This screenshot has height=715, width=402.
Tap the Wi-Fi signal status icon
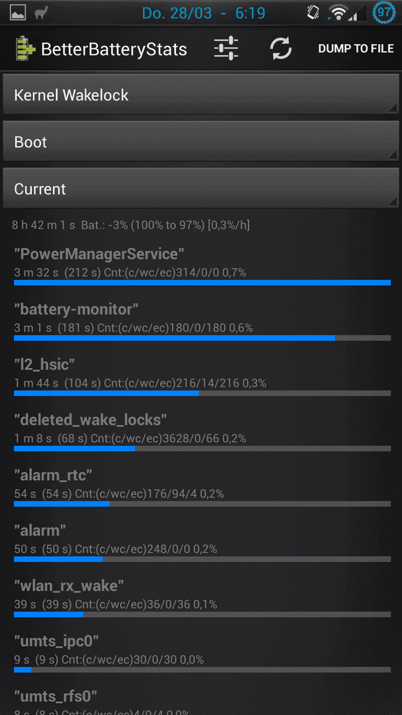point(338,13)
